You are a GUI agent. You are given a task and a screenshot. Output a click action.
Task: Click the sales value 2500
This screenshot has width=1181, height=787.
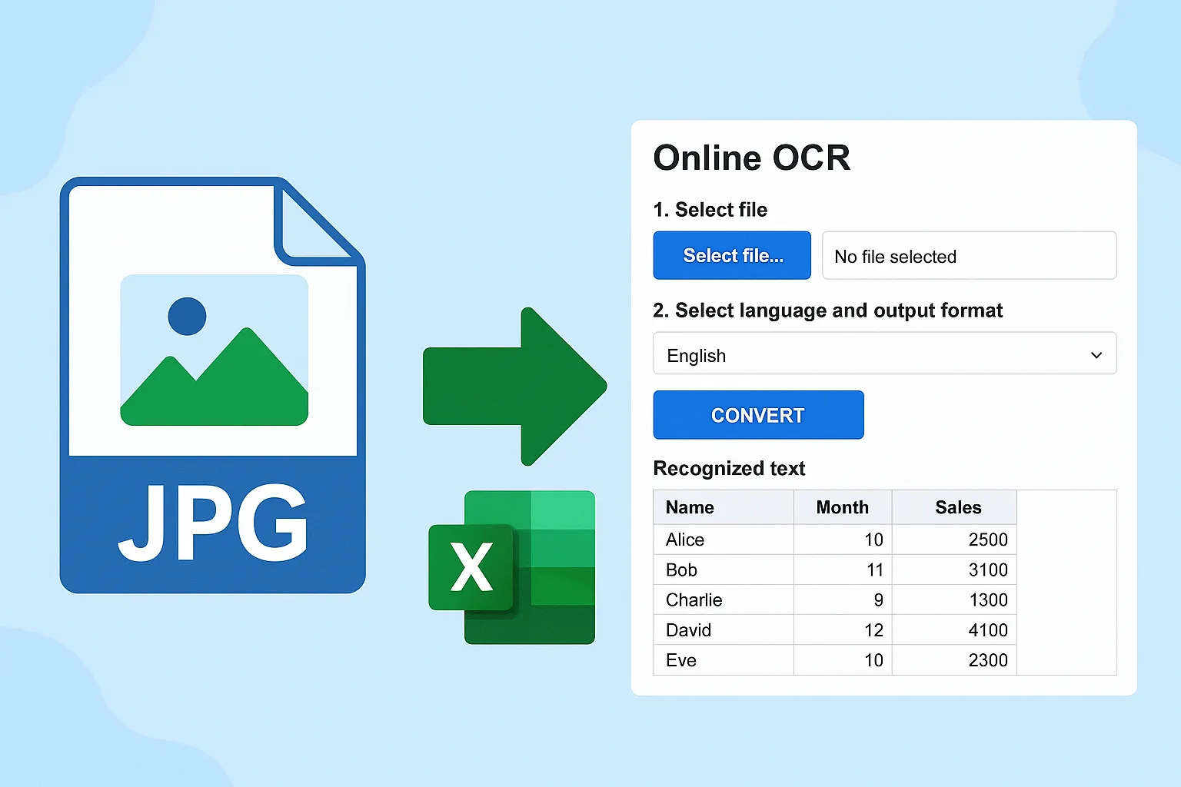pos(988,540)
